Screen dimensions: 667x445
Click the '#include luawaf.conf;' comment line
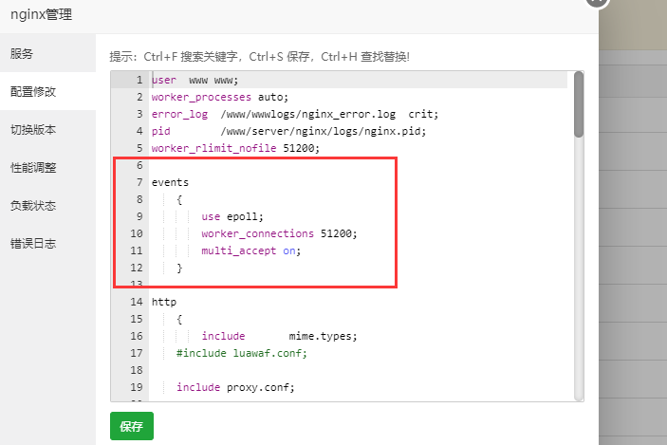tap(242, 353)
